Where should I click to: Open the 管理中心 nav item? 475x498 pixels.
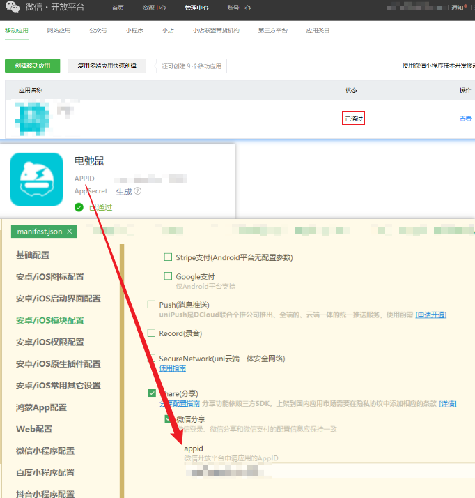click(x=196, y=8)
